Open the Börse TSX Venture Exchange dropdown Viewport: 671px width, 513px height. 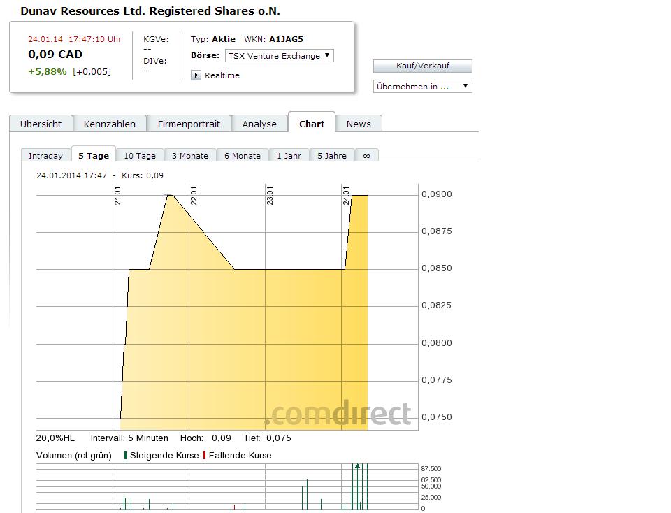click(279, 56)
